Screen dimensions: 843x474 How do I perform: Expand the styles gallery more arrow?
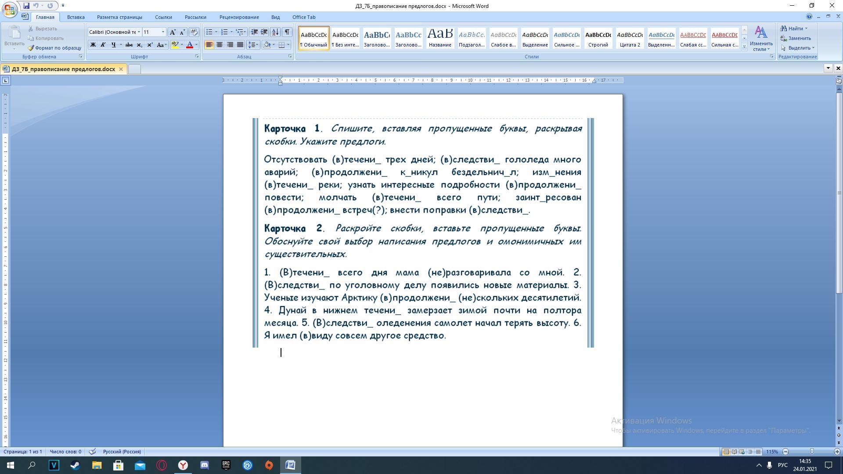click(744, 47)
